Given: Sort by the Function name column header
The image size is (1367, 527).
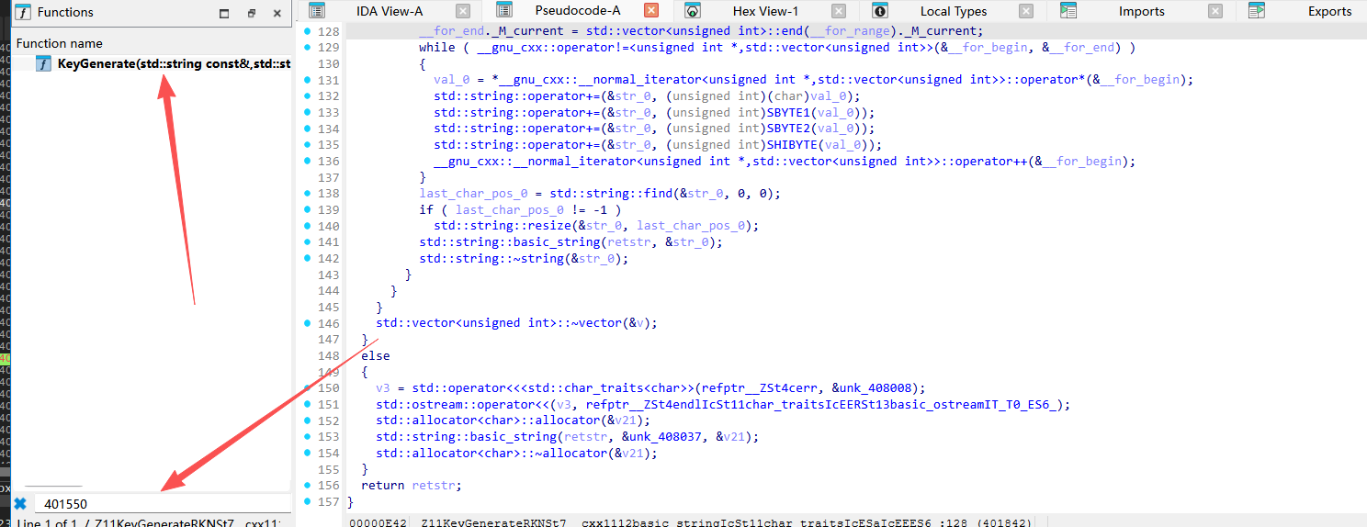Looking at the screenshot, I should pos(60,43).
